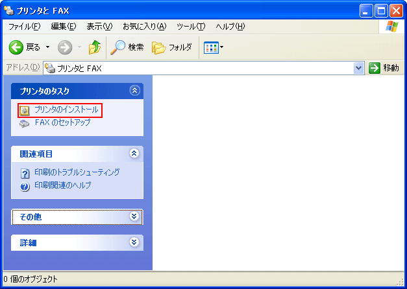
Task: Open the 表示(V) menu
Action: tap(99, 27)
